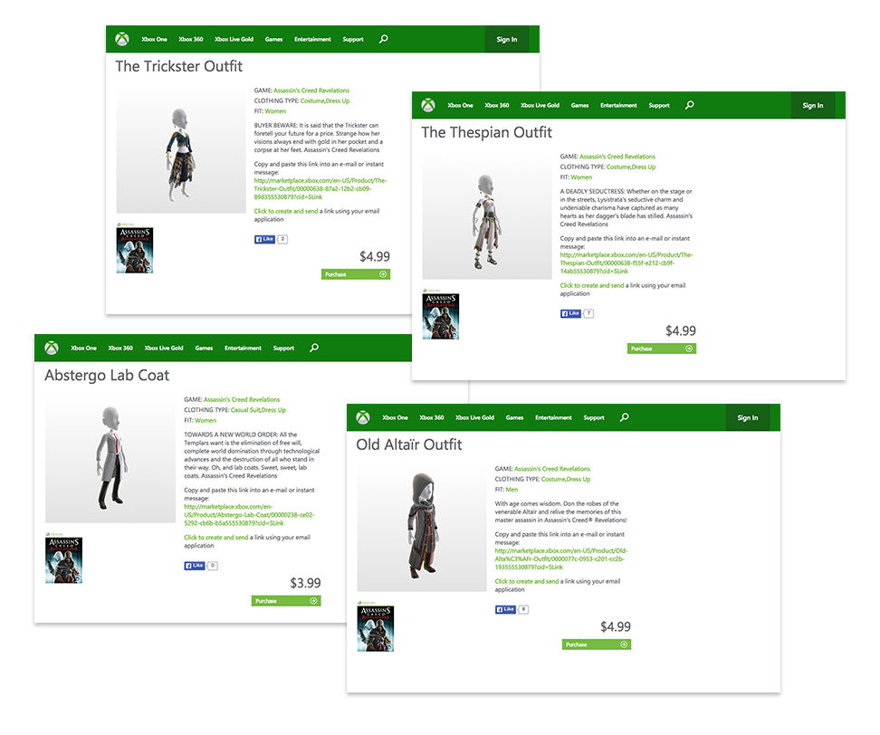Open search icon in Trickster Outfit window
The width and height of the screenshot is (880, 735).
click(383, 39)
